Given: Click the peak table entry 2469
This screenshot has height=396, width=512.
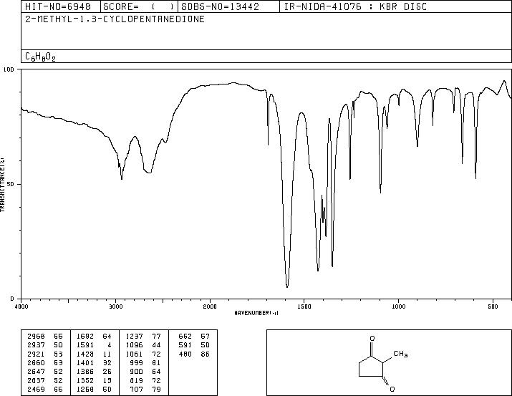Looking at the screenshot, I should 36,389.
